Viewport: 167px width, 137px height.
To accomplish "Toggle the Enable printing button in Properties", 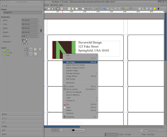I will coord(35,54).
